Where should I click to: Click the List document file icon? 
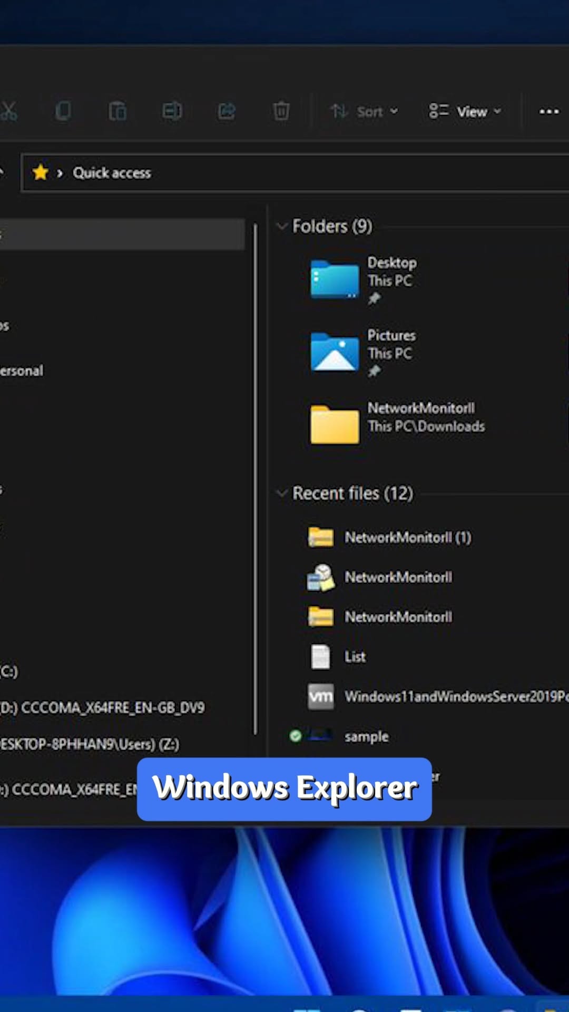click(x=321, y=657)
